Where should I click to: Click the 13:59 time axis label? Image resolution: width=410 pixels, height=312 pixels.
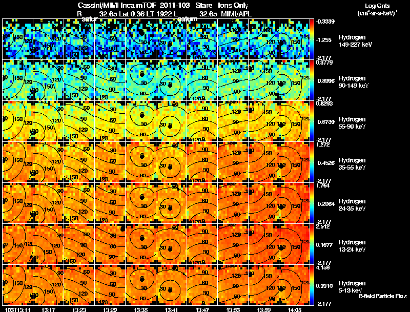pyautogui.click(x=264, y=310)
